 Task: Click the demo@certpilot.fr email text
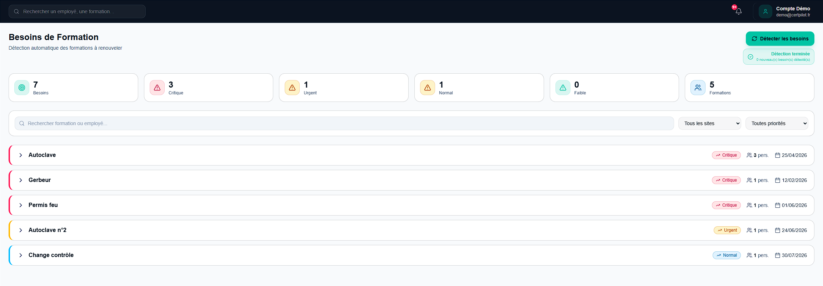tap(793, 15)
